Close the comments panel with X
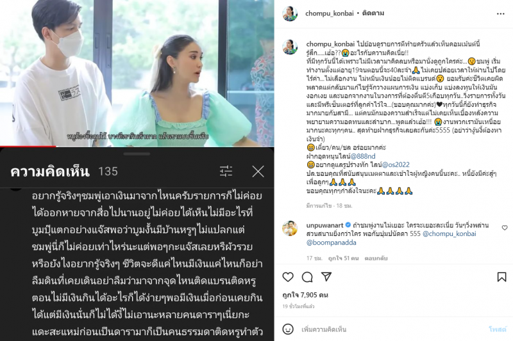This screenshot has height=341, width=513. click(258, 171)
